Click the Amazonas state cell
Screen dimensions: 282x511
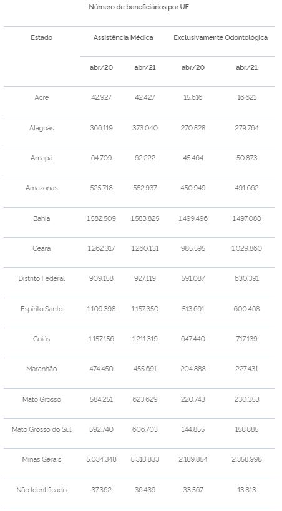pyautogui.click(x=41, y=188)
